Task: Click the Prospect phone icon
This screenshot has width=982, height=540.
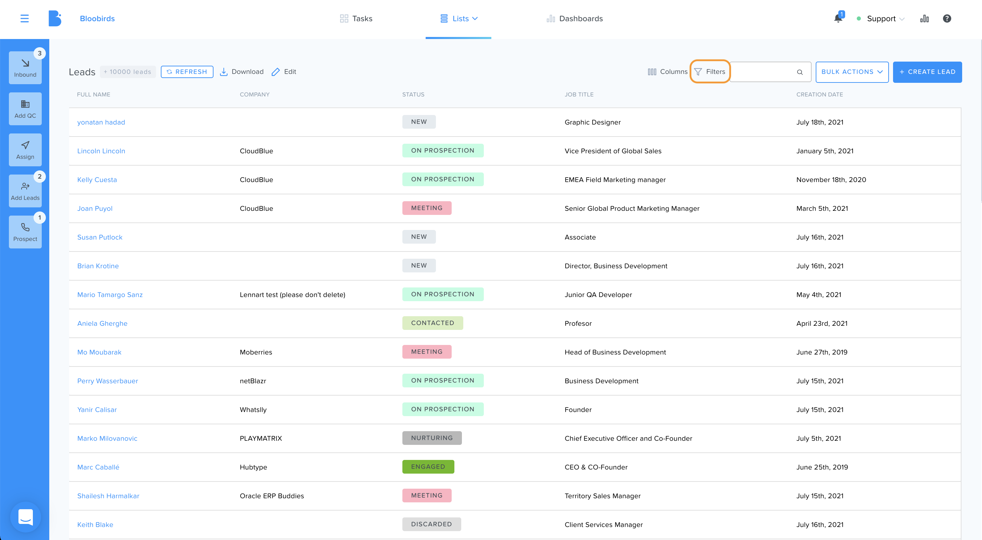Action: pyautogui.click(x=25, y=227)
